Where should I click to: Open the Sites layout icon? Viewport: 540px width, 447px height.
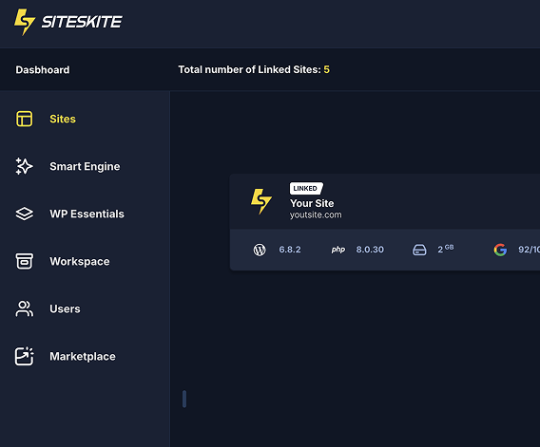click(x=25, y=119)
